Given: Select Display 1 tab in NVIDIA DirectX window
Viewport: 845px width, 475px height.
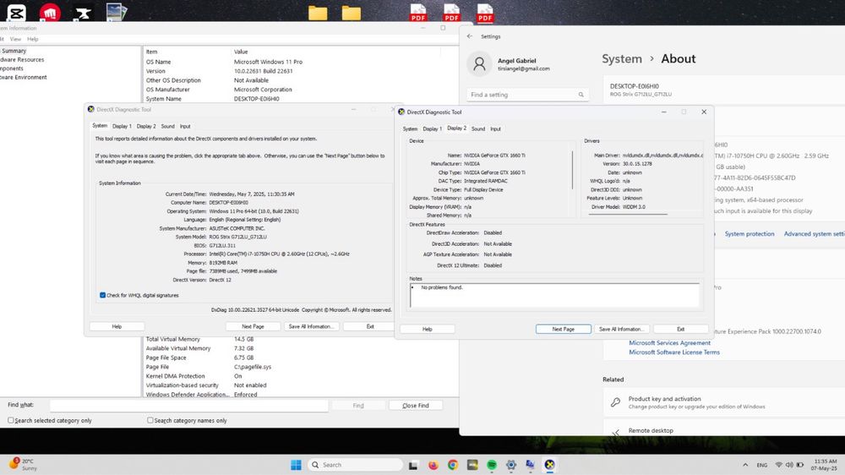Looking at the screenshot, I should tap(432, 128).
